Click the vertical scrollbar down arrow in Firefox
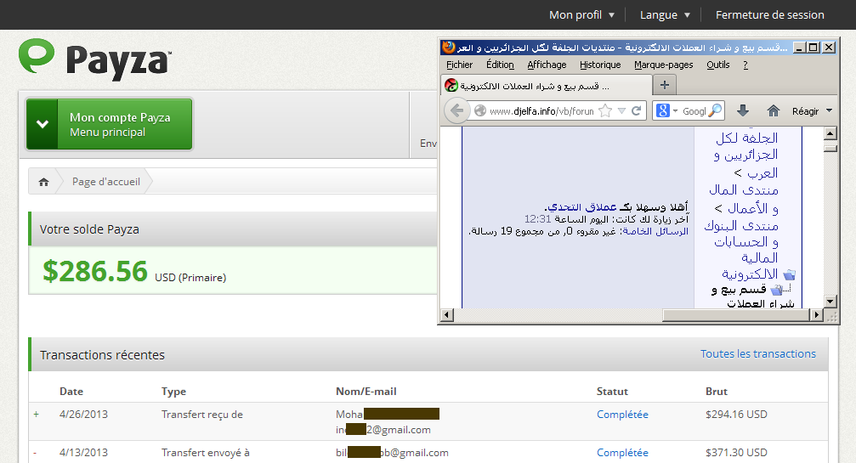 pos(830,301)
